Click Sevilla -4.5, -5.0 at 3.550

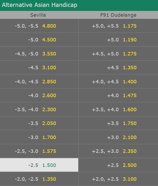[39, 54]
